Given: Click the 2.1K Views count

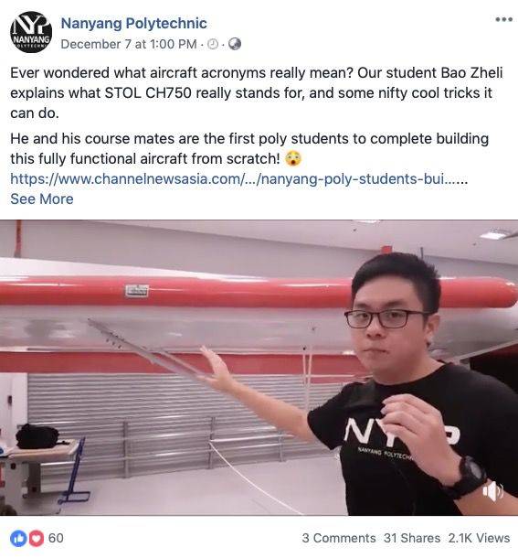Looking at the screenshot, I should pyautogui.click(x=479, y=538).
